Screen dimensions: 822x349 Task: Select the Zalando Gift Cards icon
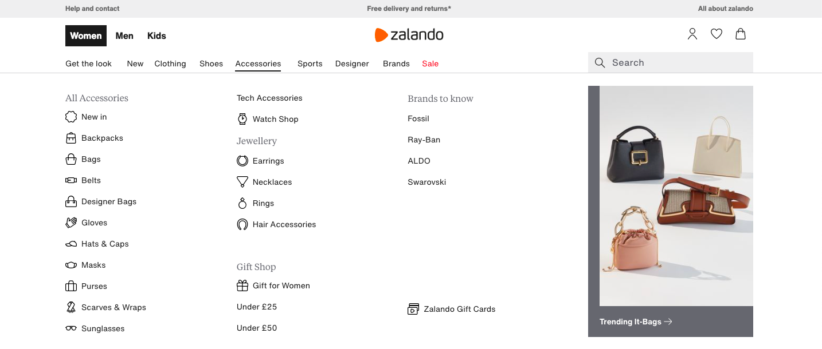point(413,309)
